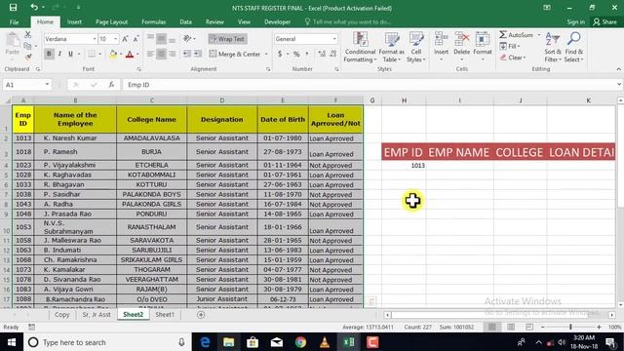
Task: Click Share button
Action: (x=604, y=21)
